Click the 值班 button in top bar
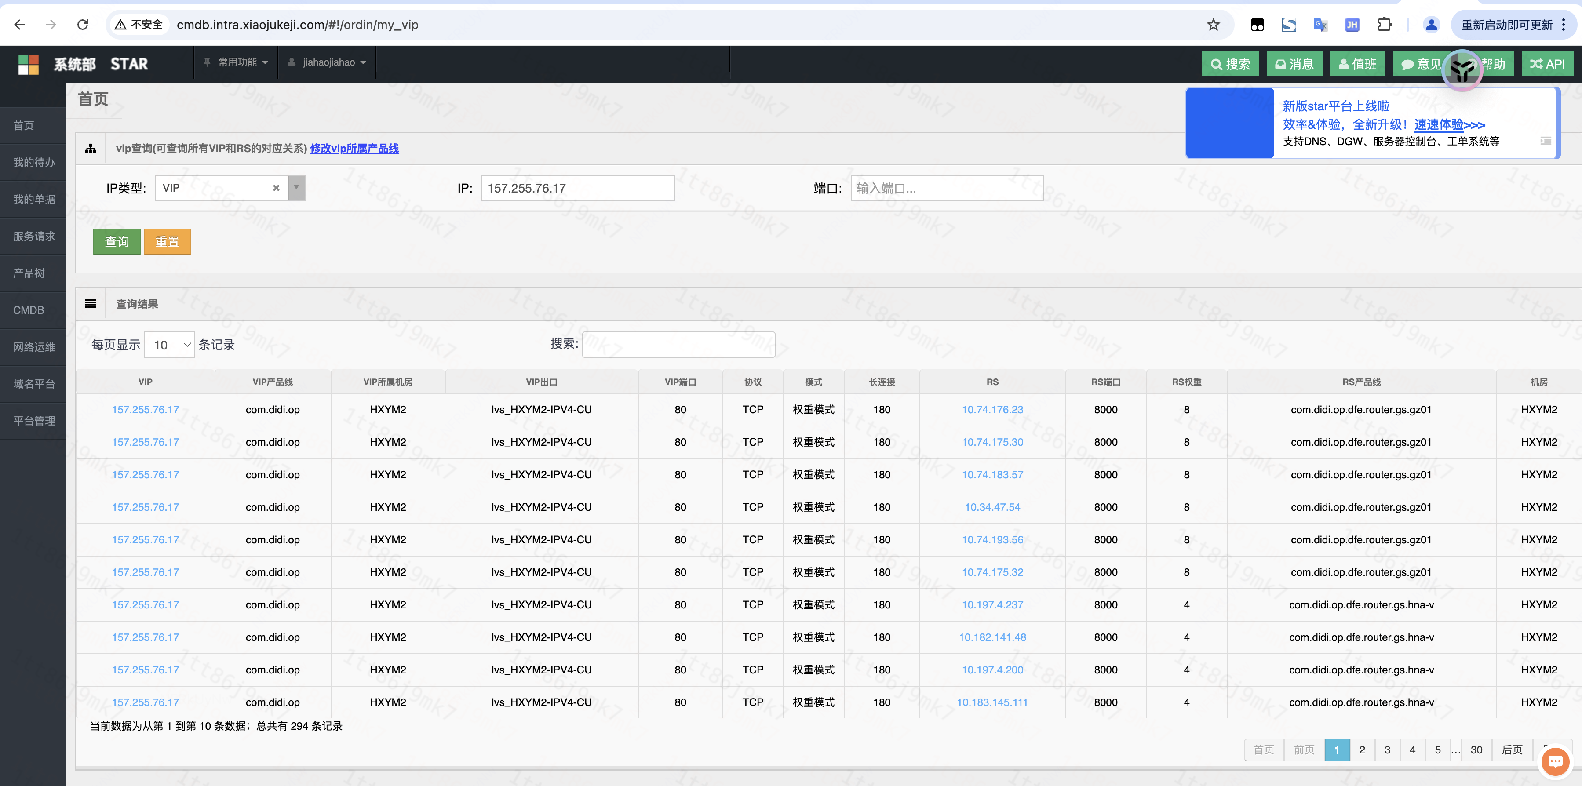The height and width of the screenshot is (786, 1582). (1357, 64)
